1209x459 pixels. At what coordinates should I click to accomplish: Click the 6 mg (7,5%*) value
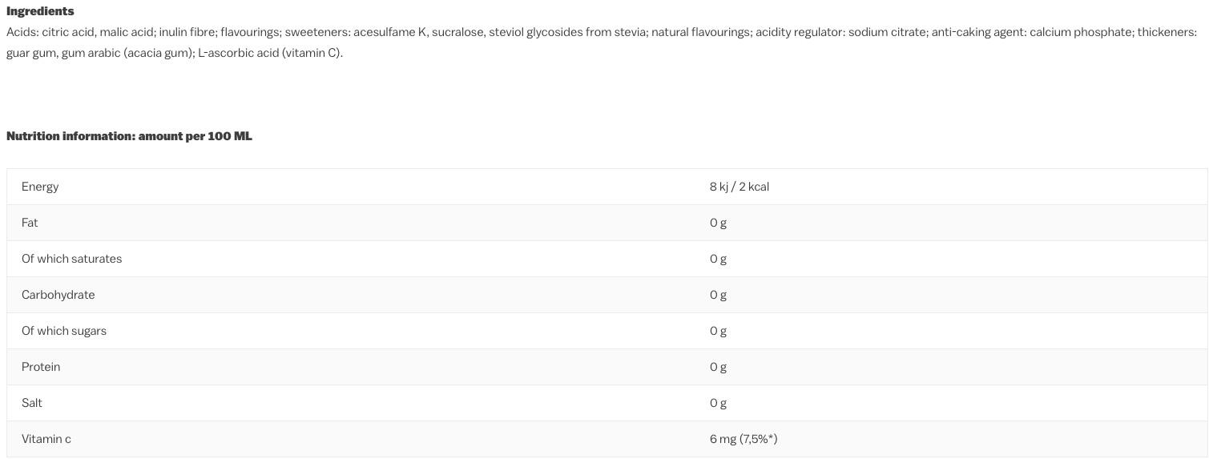[743, 439]
